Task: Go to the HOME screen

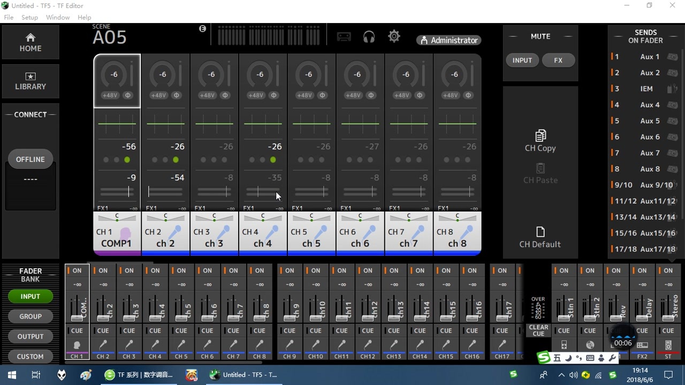Action: point(31,43)
